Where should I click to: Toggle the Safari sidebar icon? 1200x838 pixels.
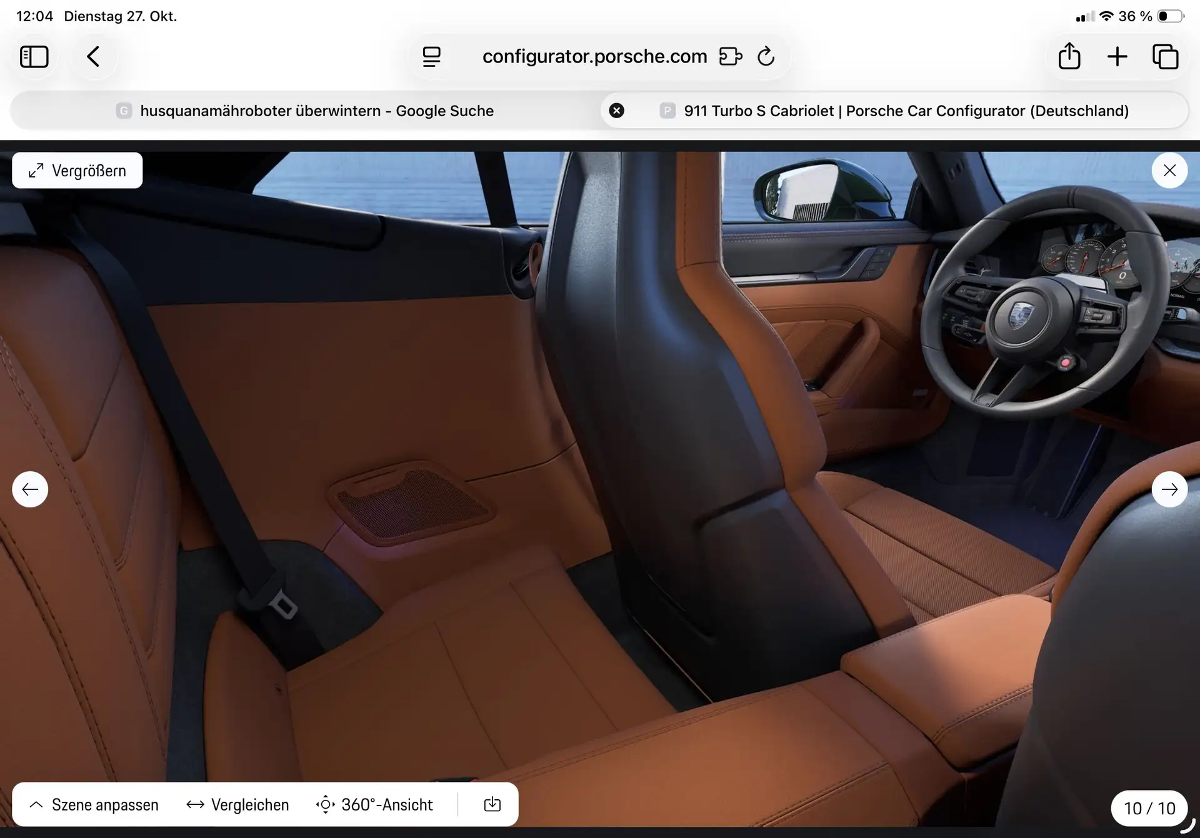[x=34, y=57]
